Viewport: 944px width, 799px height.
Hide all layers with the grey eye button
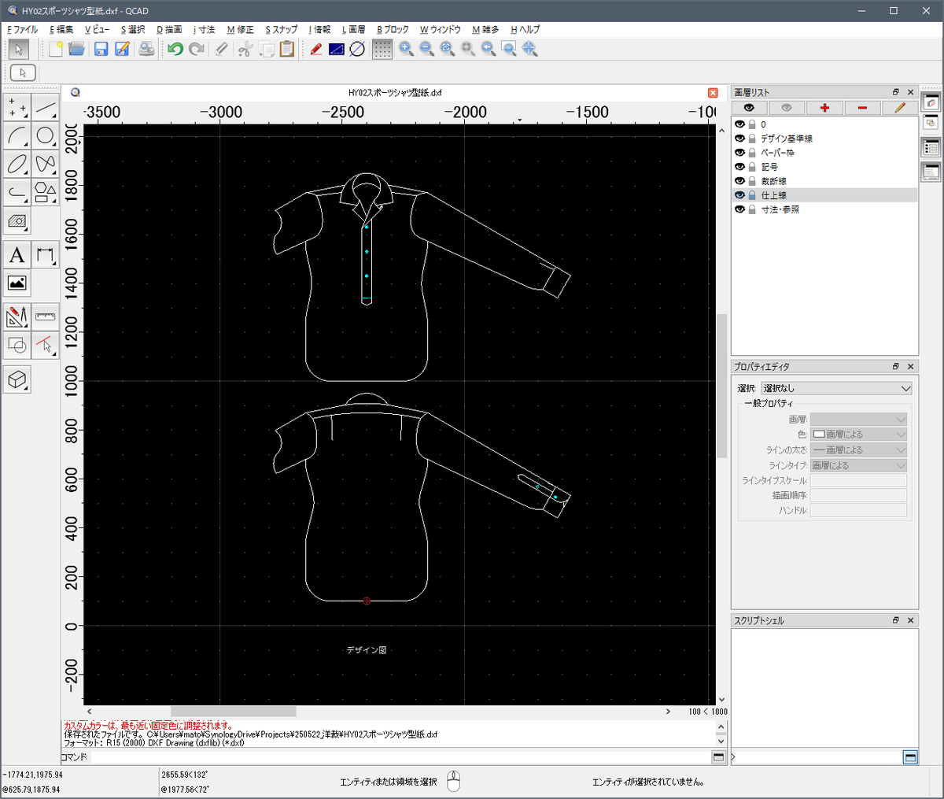pos(787,108)
